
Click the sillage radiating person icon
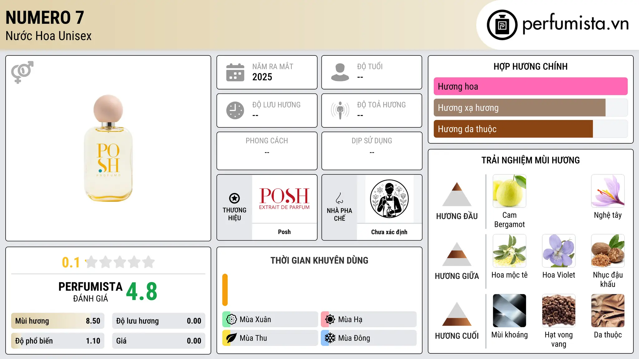coord(340,110)
